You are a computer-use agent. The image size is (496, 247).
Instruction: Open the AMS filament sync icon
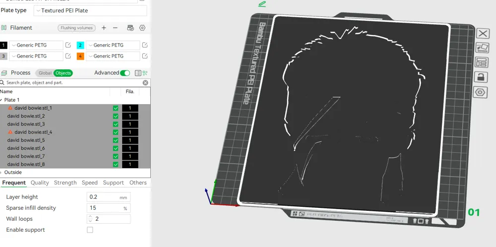(130, 28)
